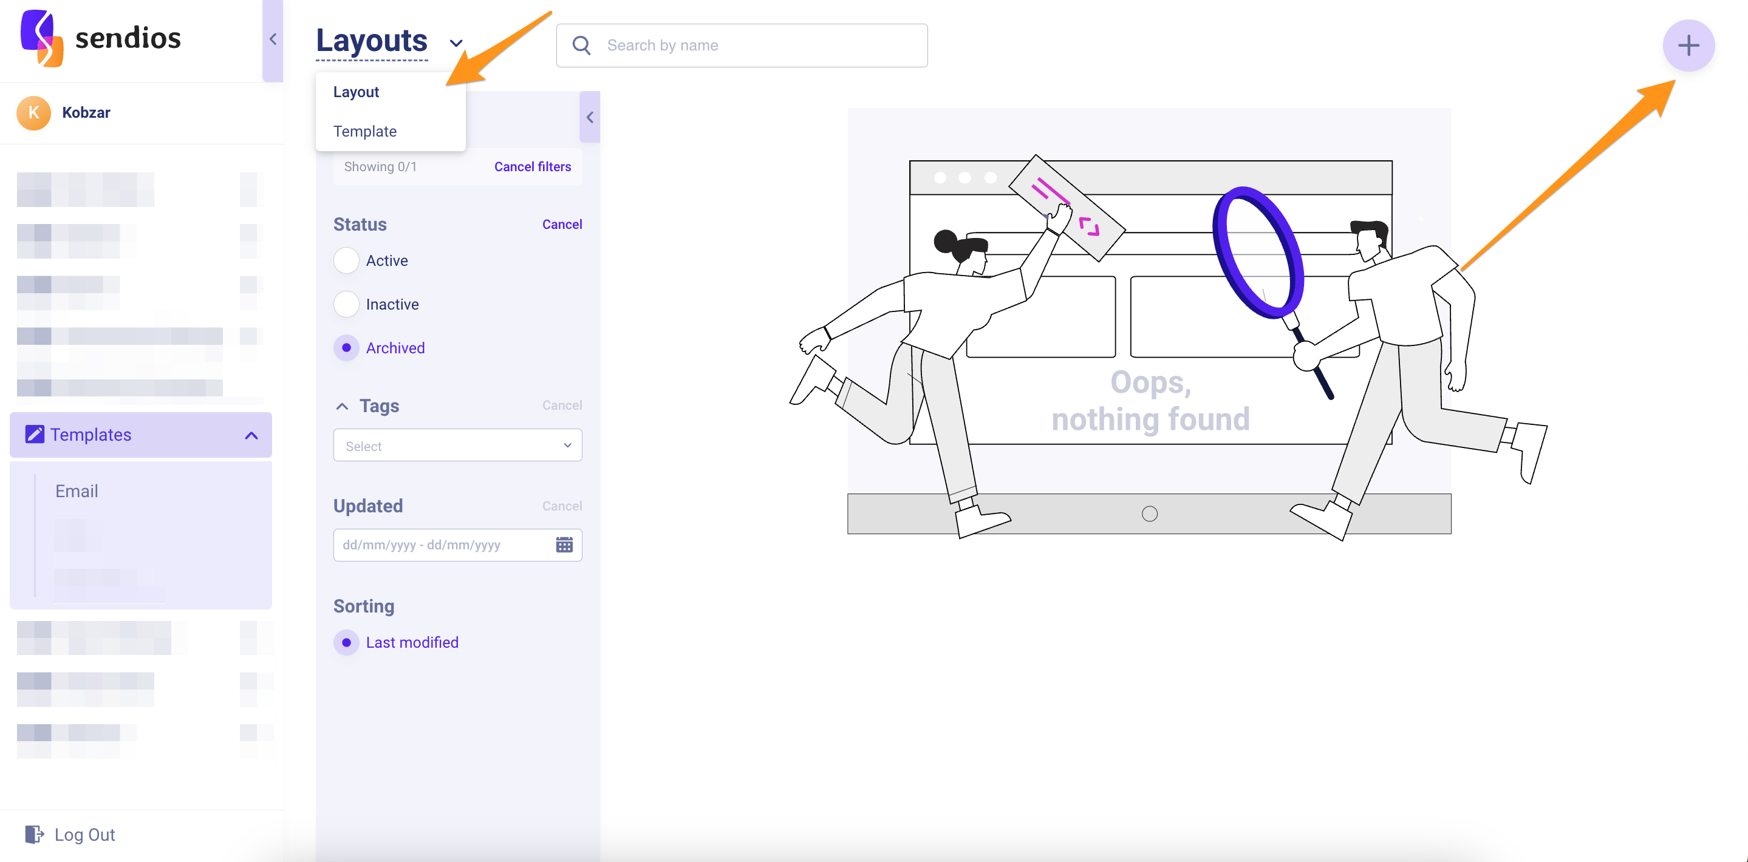Choose Layout from the dropdown menu

(x=357, y=92)
